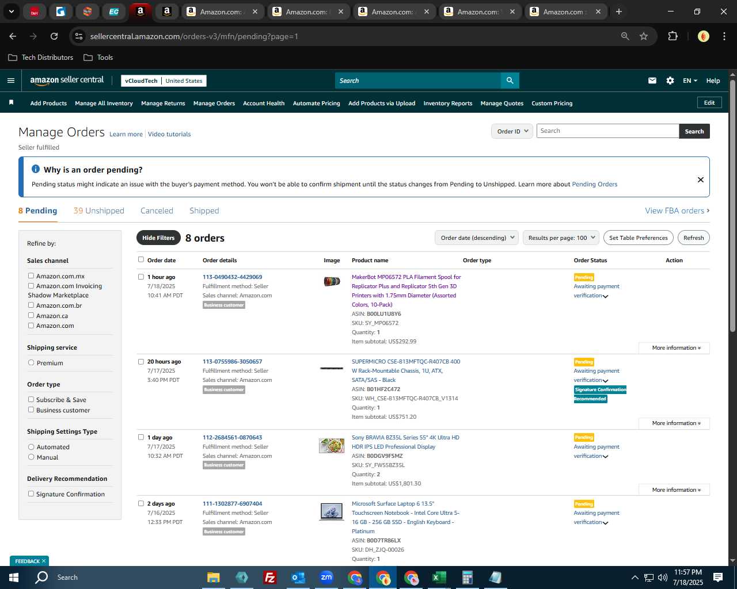Tick the select-all orders header checkbox
This screenshot has width=737, height=589.
pyautogui.click(x=141, y=259)
